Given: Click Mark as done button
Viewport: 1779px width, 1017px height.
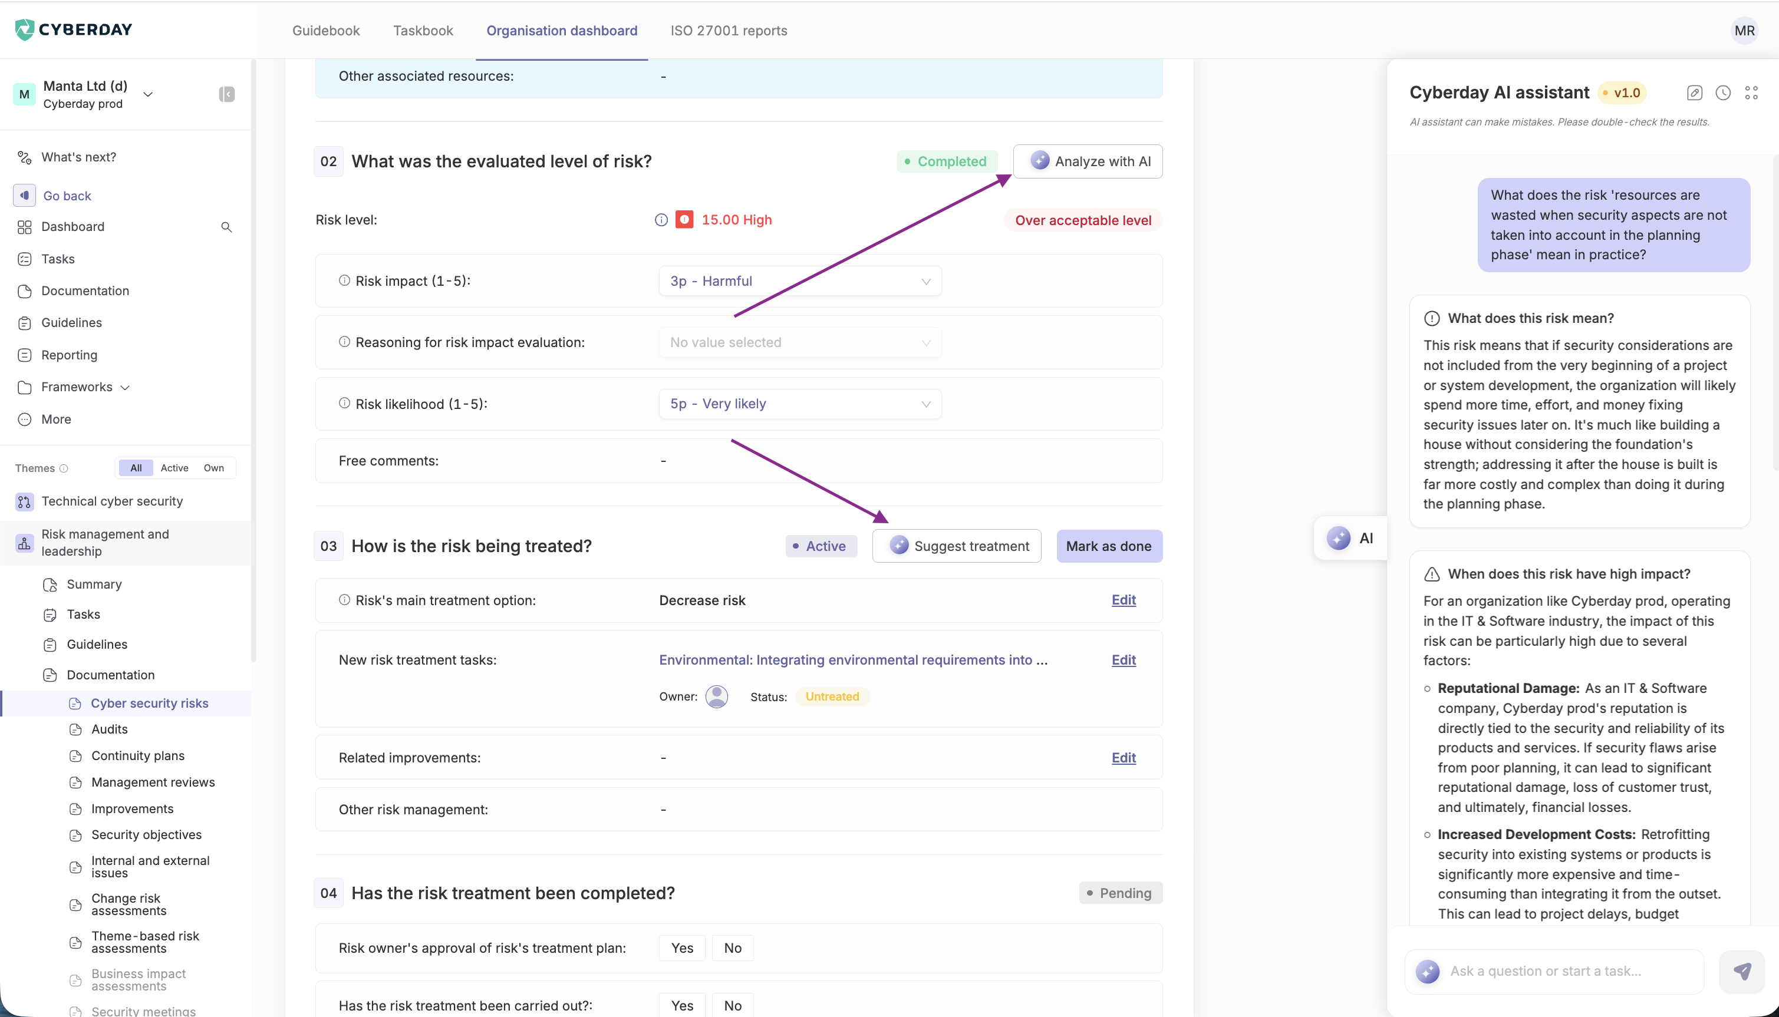Looking at the screenshot, I should tap(1108, 546).
